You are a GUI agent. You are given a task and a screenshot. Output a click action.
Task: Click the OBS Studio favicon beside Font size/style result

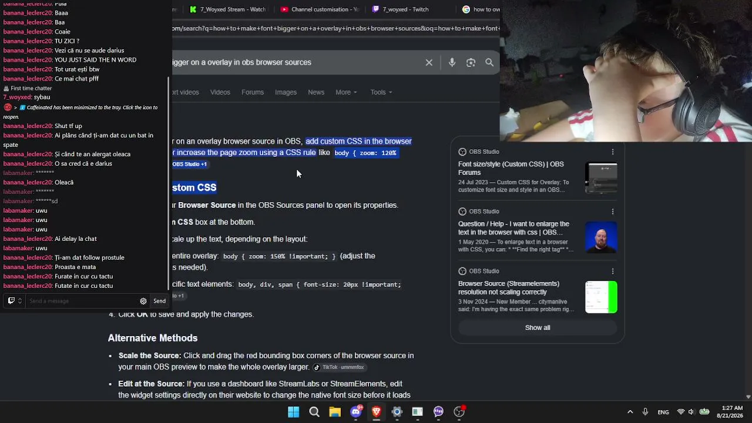pyautogui.click(x=462, y=152)
